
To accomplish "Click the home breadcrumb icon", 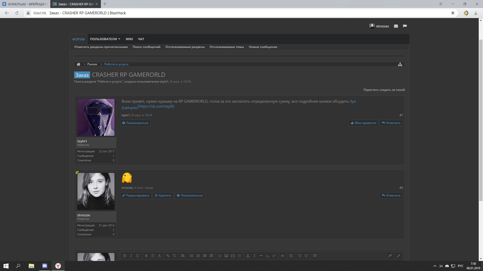I will (x=78, y=64).
